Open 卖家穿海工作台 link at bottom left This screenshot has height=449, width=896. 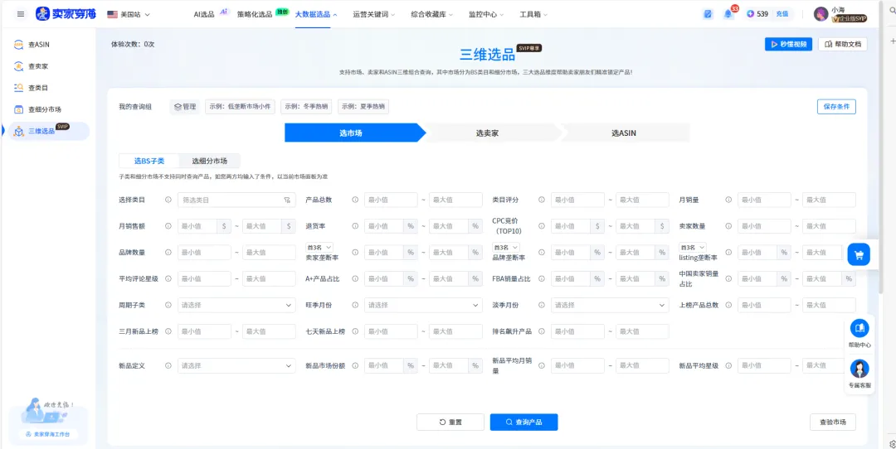(x=48, y=434)
